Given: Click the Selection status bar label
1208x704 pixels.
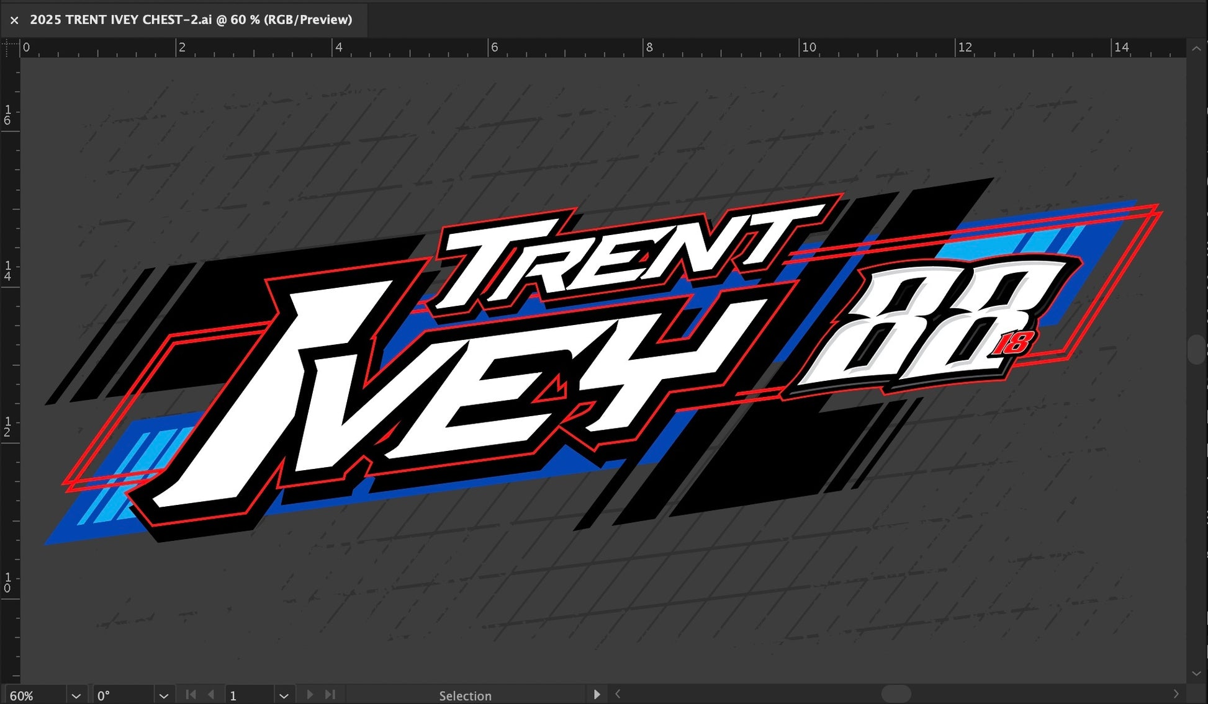Looking at the screenshot, I should tap(465, 695).
